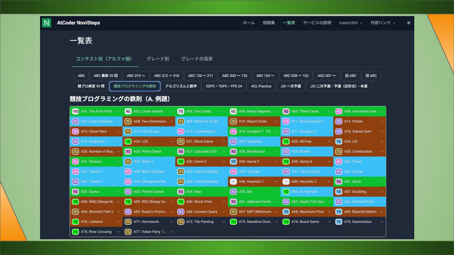Open 問題集 in the navbar
454x255 pixels.
[x=269, y=23]
